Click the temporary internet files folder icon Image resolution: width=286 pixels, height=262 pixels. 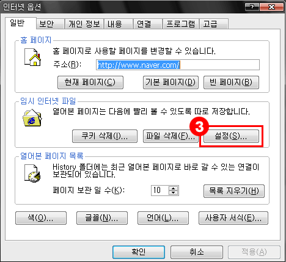pos(32,118)
